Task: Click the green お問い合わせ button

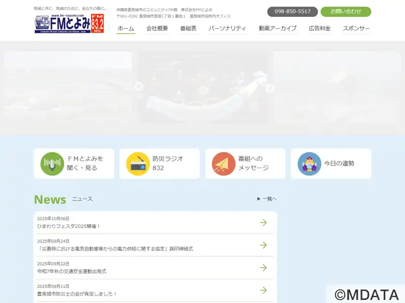Action: [x=346, y=12]
